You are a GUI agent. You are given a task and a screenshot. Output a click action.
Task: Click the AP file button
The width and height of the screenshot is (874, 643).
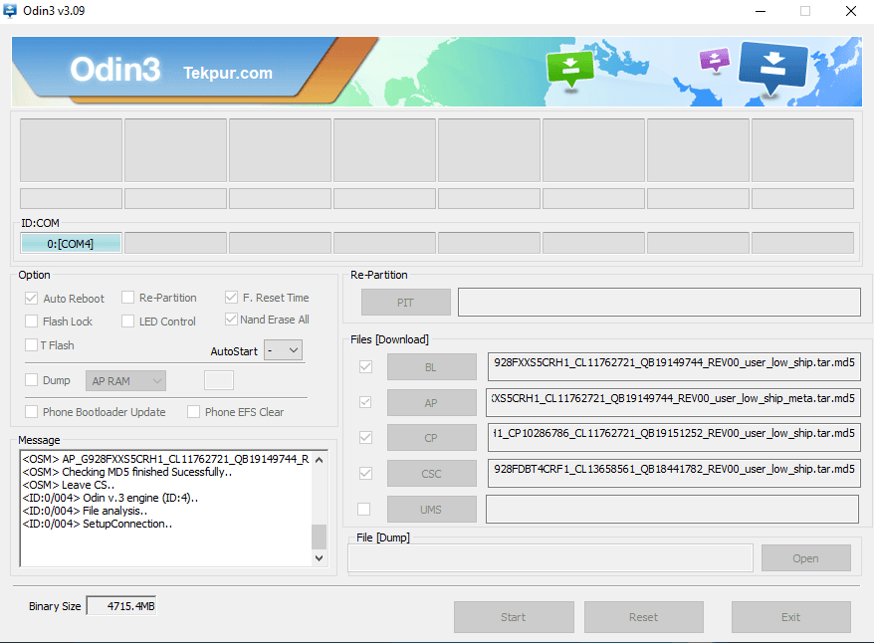pos(431,402)
